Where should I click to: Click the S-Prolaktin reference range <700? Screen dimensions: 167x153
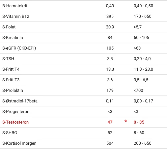coord(138,91)
